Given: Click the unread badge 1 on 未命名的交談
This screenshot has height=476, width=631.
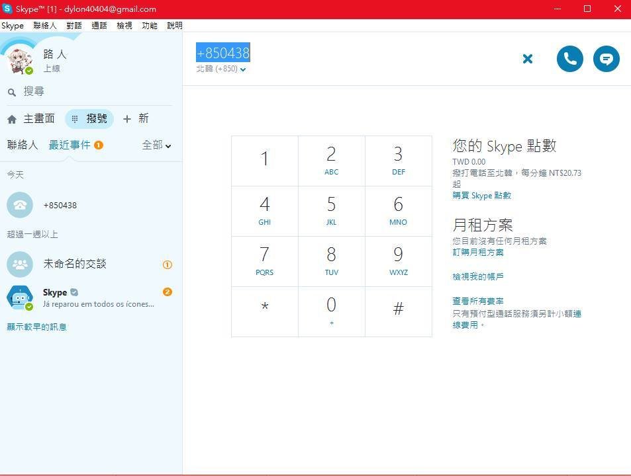Looking at the screenshot, I should coord(168,264).
